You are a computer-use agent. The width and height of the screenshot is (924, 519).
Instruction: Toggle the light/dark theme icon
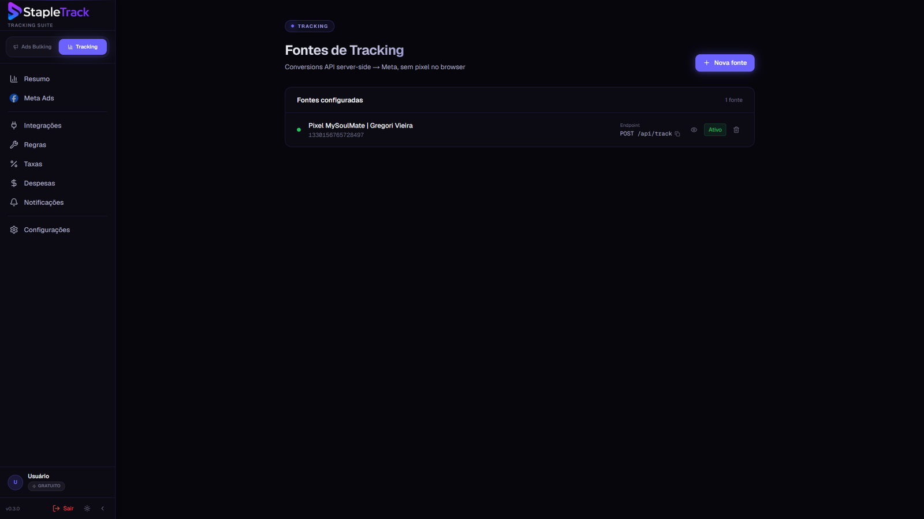click(87, 509)
